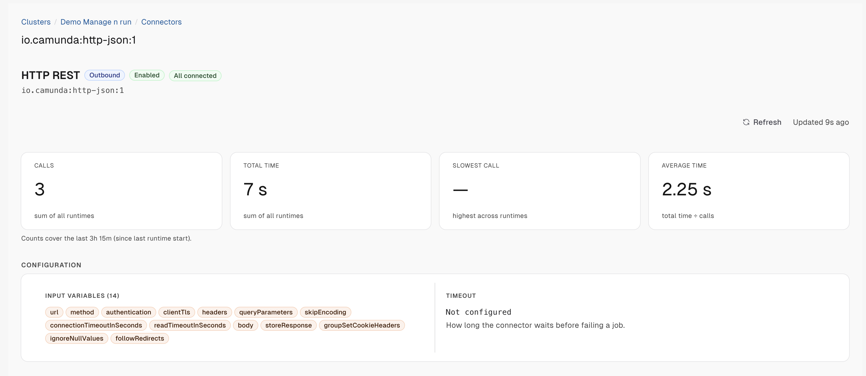866x376 pixels.
Task: Click the Outbound badge
Action: [105, 75]
